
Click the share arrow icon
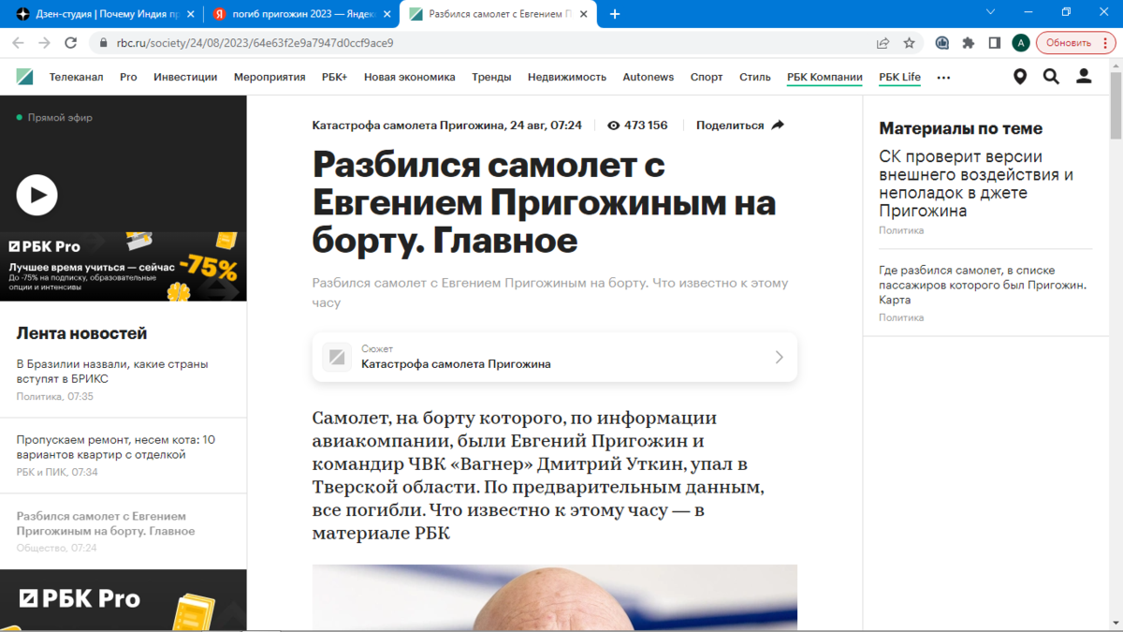[x=778, y=125]
